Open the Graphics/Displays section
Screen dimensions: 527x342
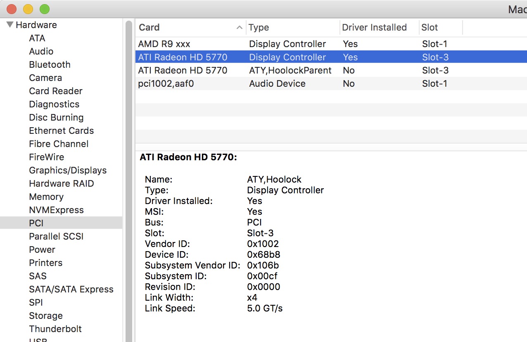(x=68, y=170)
